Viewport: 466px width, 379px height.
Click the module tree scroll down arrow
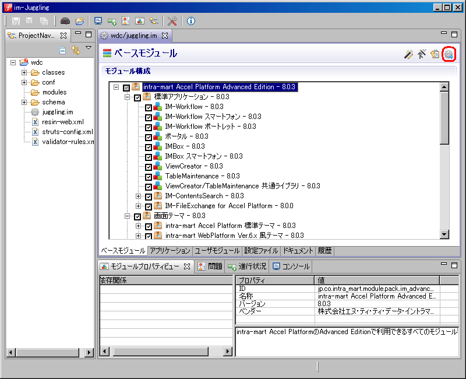click(444, 234)
